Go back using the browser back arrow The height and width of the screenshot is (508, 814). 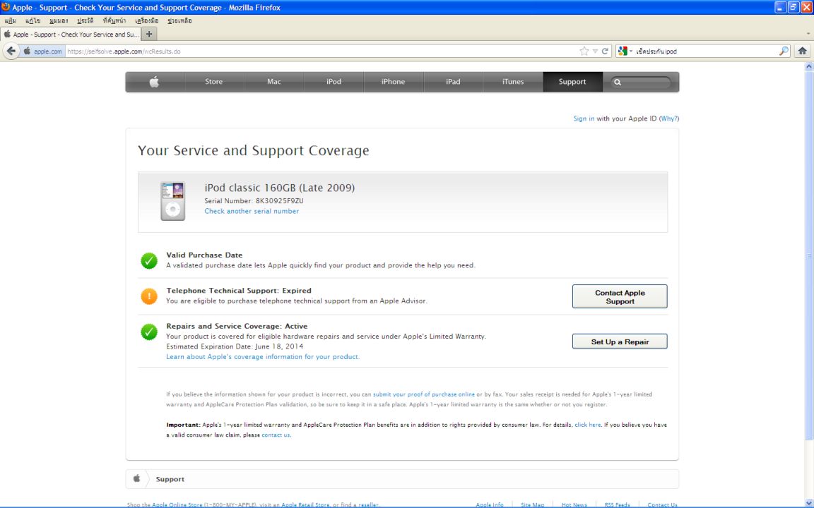coord(11,51)
